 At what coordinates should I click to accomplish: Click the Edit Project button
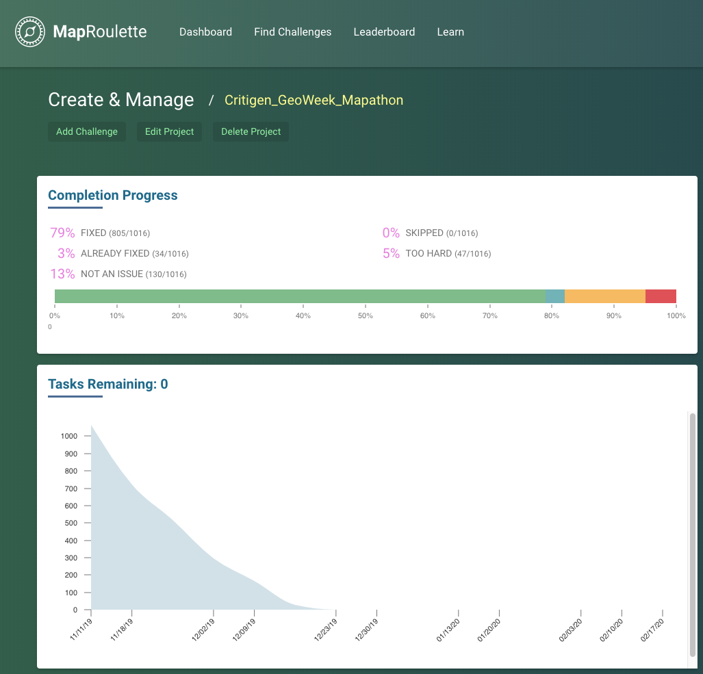(170, 132)
